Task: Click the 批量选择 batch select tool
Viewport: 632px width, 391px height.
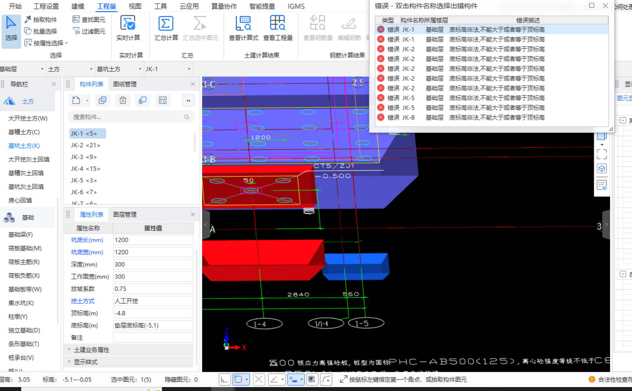Action: point(41,31)
